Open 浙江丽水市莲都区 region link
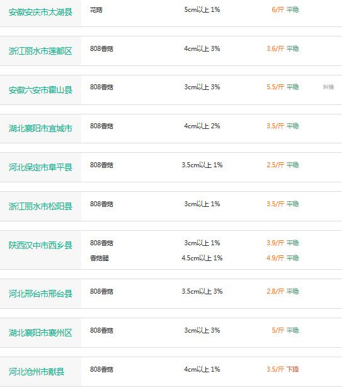This screenshot has width=342, height=388. (x=40, y=51)
